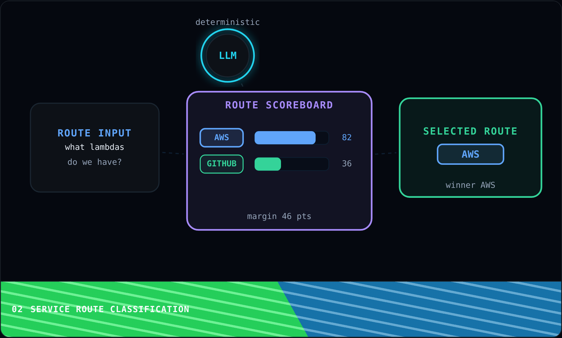Image resolution: width=562 pixels, height=338 pixels.
Task: Click the 'winner AWS' label
Action: 471,185
